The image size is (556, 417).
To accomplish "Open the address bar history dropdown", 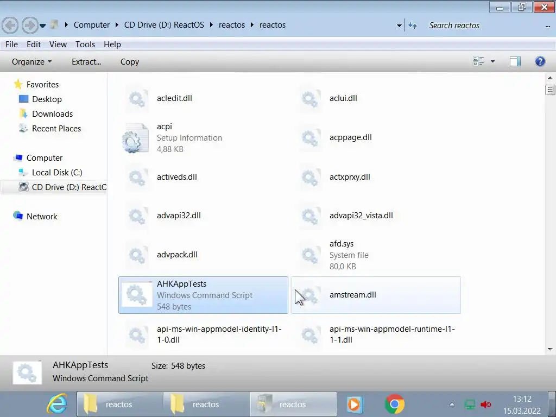I will pyautogui.click(x=399, y=26).
